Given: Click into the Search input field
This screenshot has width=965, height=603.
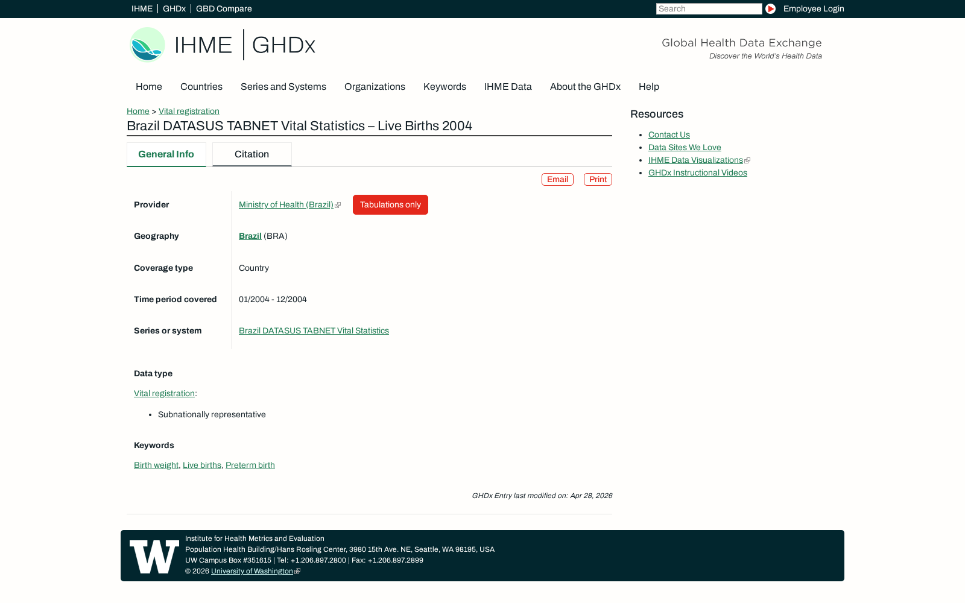Looking at the screenshot, I should 709,8.
